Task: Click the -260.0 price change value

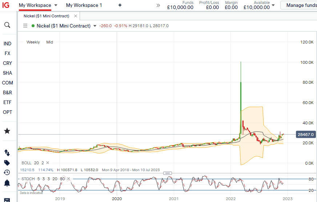Action: pyautogui.click(x=105, y=26)
